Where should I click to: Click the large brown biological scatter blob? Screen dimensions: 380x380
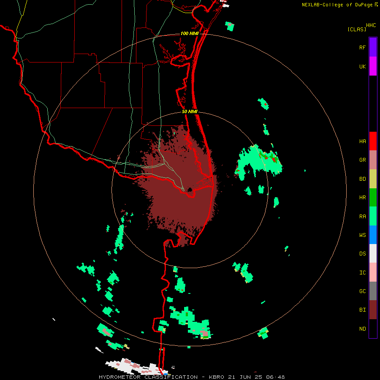click(179, 184)
